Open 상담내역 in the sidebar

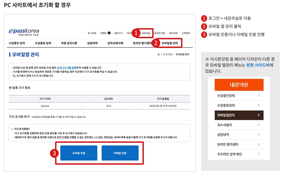(239, 135)
